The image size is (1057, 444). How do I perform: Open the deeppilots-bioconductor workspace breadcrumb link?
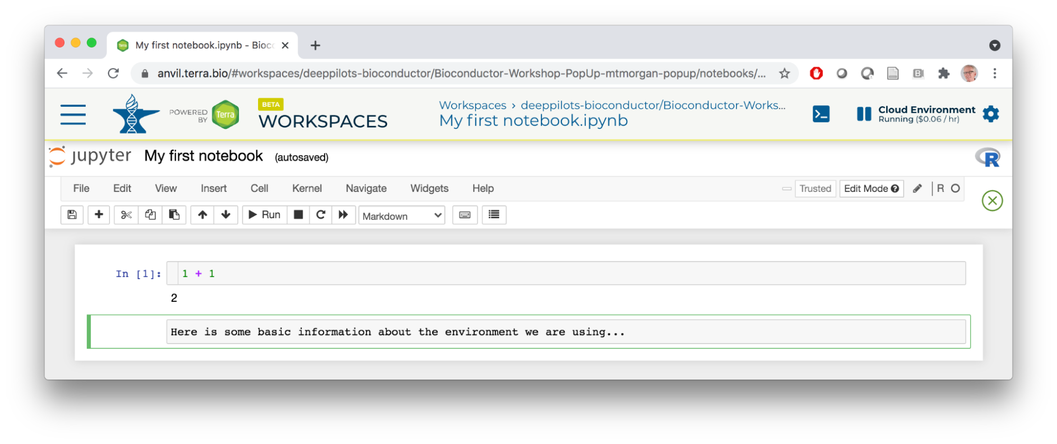point(653,105)
